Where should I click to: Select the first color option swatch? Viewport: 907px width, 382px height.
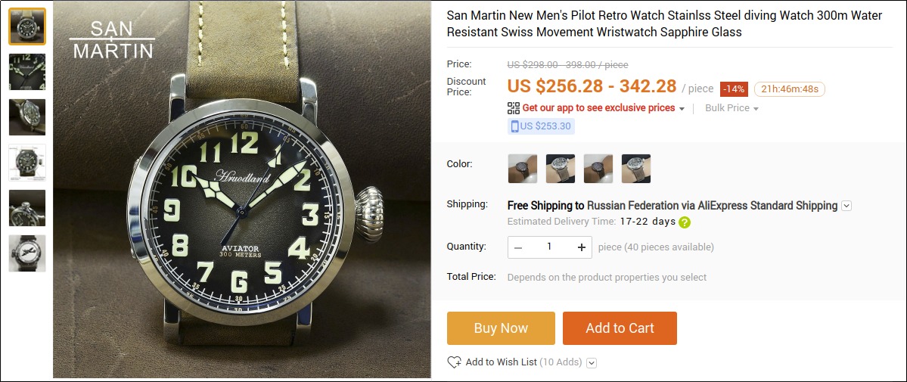tap(523, 169)
